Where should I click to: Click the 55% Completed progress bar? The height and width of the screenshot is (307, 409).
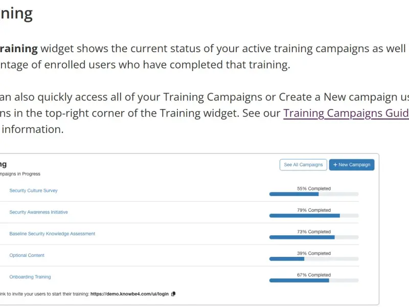(x=313, y=194)
